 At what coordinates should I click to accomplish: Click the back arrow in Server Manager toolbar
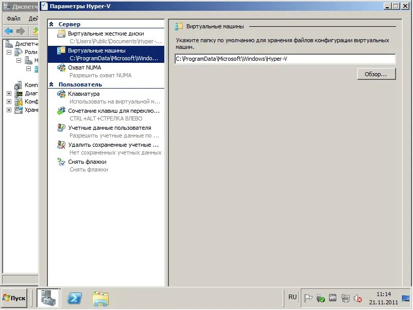[x=9, y=31]
